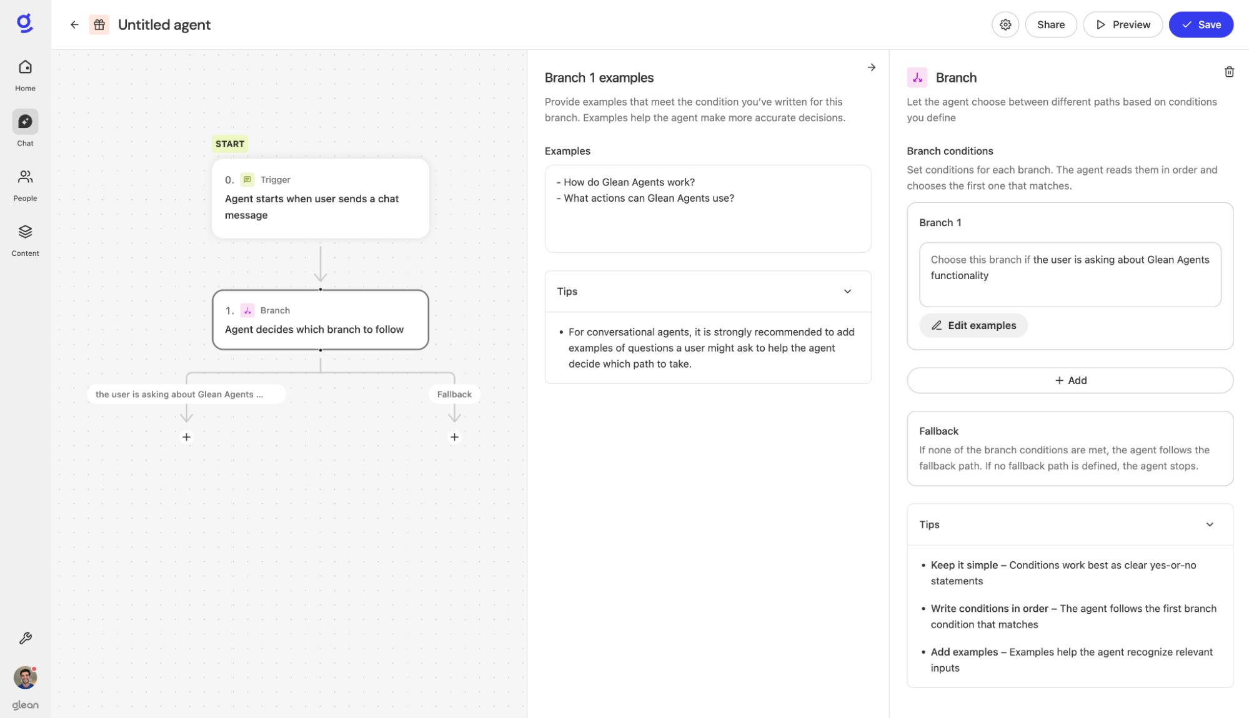Viewport: 1249px width, 718px height.
Task: Preview the agent
Action: pos(1122,25)
